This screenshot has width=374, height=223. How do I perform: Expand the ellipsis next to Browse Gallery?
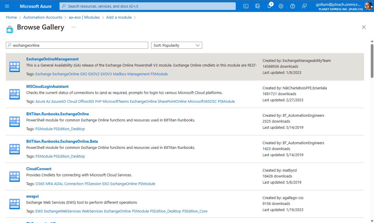point(73,27)
